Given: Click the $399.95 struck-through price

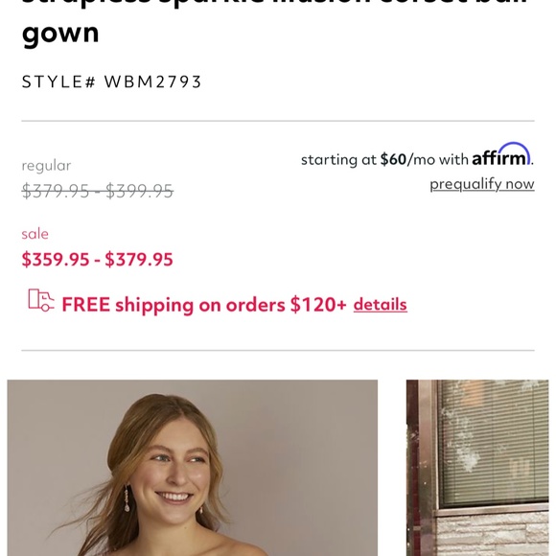Looking at the screenshot, I should tap(139, 191).
